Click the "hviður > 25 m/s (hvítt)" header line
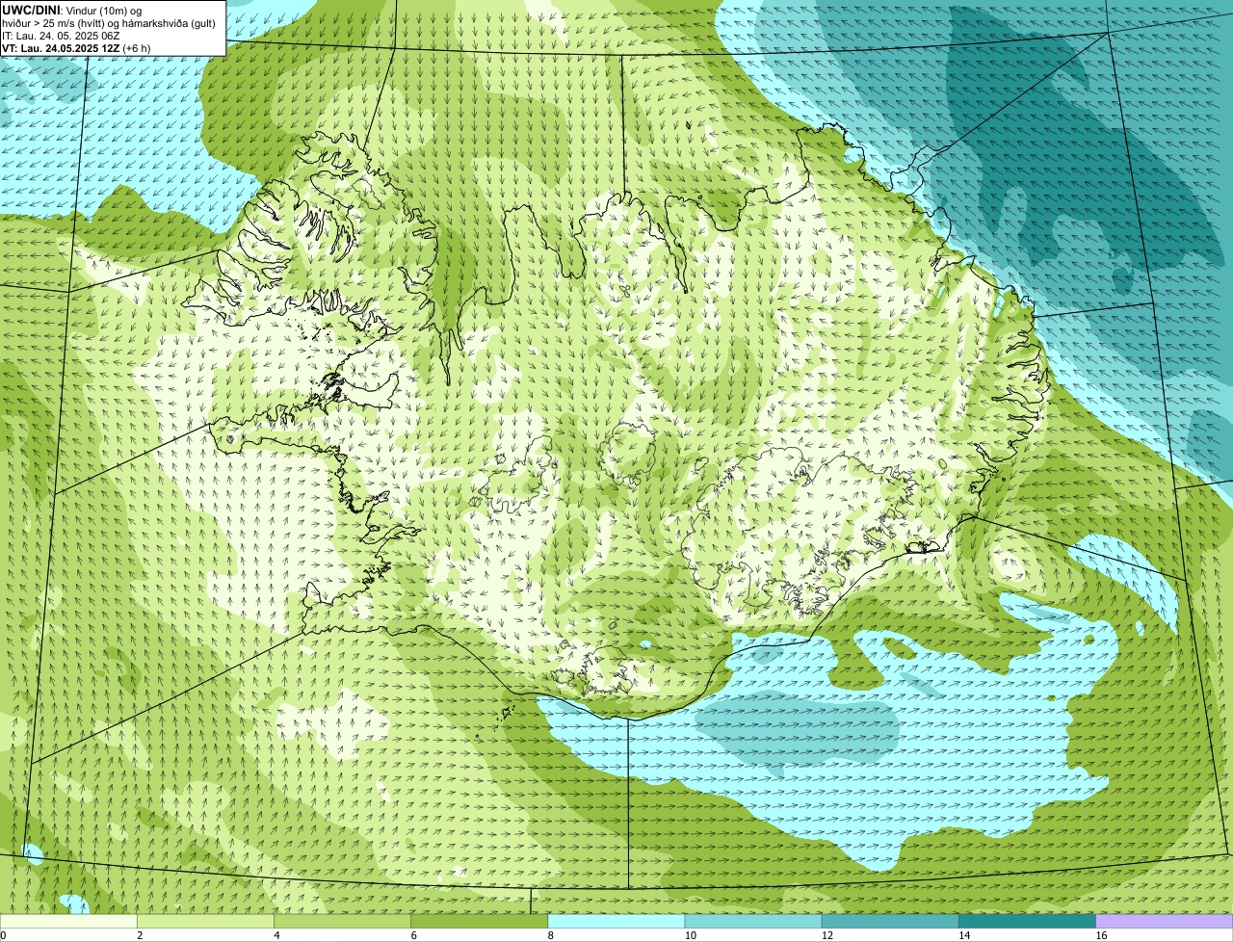The width and height of the screenshot is (1233, 942). (x=109, y=23)
